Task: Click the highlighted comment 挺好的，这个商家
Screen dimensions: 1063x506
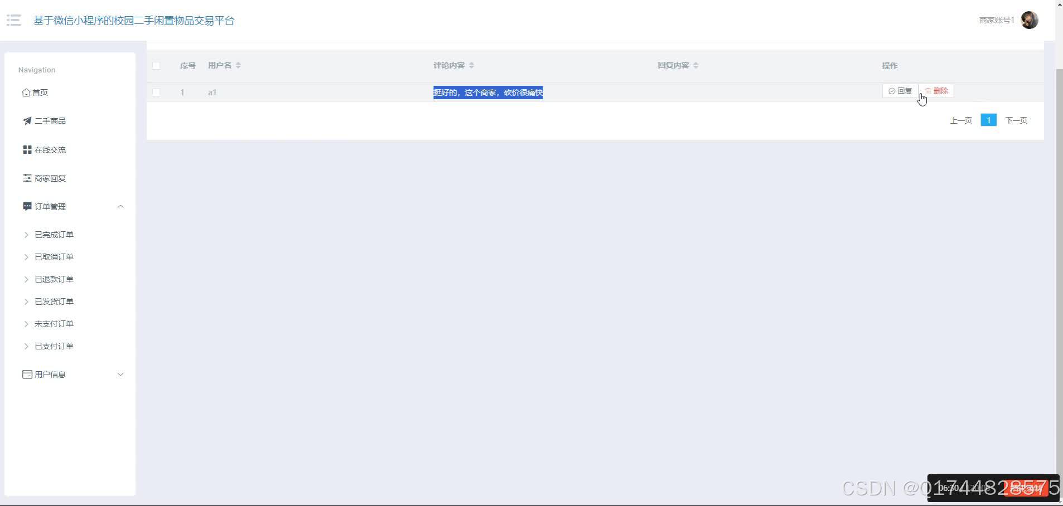Action: [x=488, y=93]
